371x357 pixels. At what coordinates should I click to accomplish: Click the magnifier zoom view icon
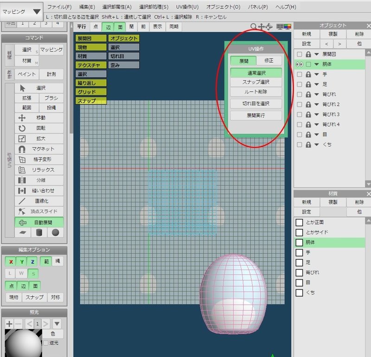click(253, 26)
